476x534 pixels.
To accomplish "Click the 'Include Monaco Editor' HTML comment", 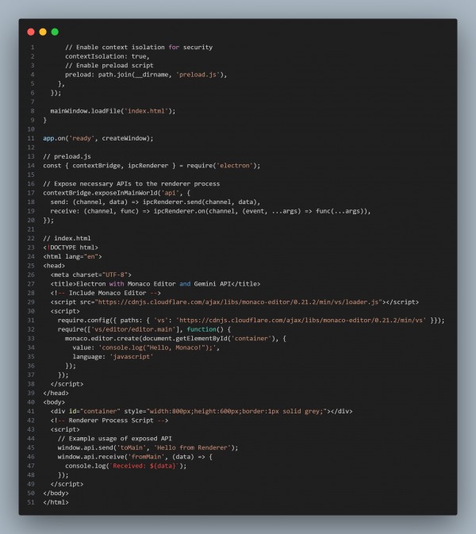I will [106, 293].
